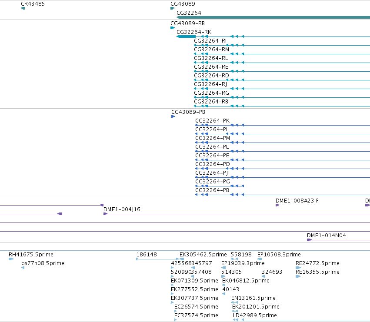Viewport: 370px width, 322px height.
Task: Open the CG32264-PJ label
Action: pos(212,173)
